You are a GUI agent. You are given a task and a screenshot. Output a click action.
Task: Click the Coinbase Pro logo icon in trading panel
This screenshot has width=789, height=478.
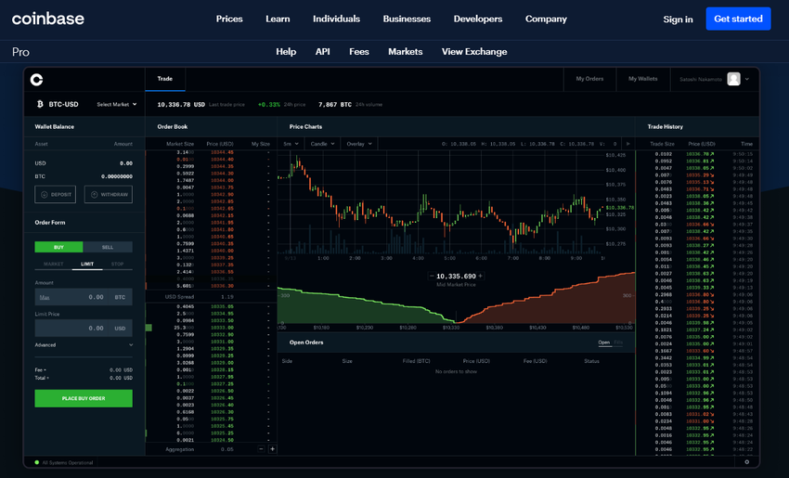[37, 80]
